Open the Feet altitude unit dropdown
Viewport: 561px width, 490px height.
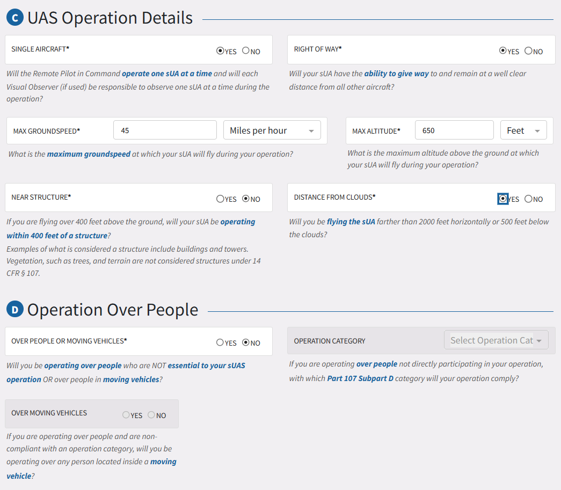coord(523,130)
